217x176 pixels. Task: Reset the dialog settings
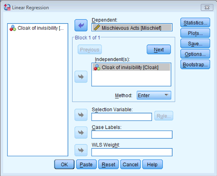(108, 164)
